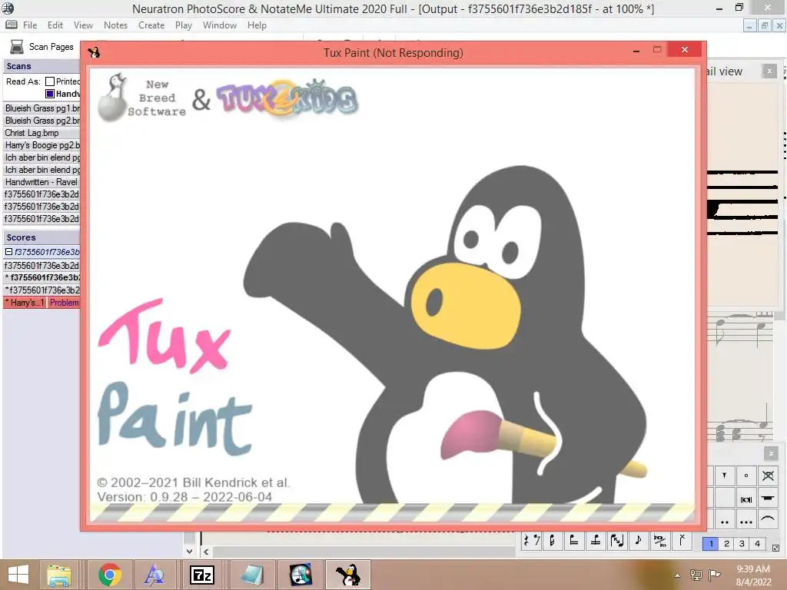Open Google Chrome from the taskbar
787x590 pixels.
click(x=109, y=575)
